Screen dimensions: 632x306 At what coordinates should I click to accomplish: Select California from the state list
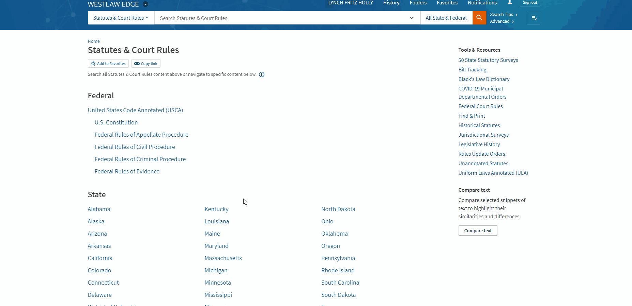(x=100, y=258)
